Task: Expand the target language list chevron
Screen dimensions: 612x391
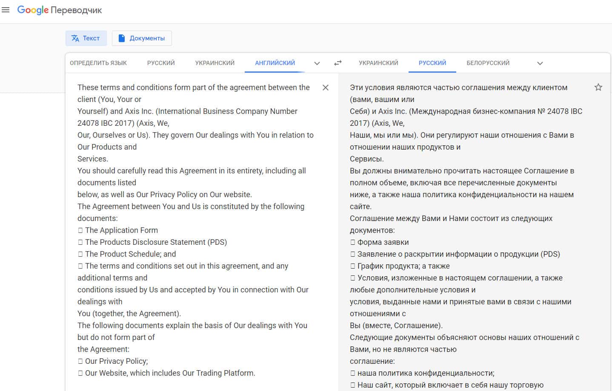Action: [540, 63]
